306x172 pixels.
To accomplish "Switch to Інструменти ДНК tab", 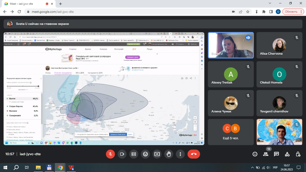I will click(95, 73).
